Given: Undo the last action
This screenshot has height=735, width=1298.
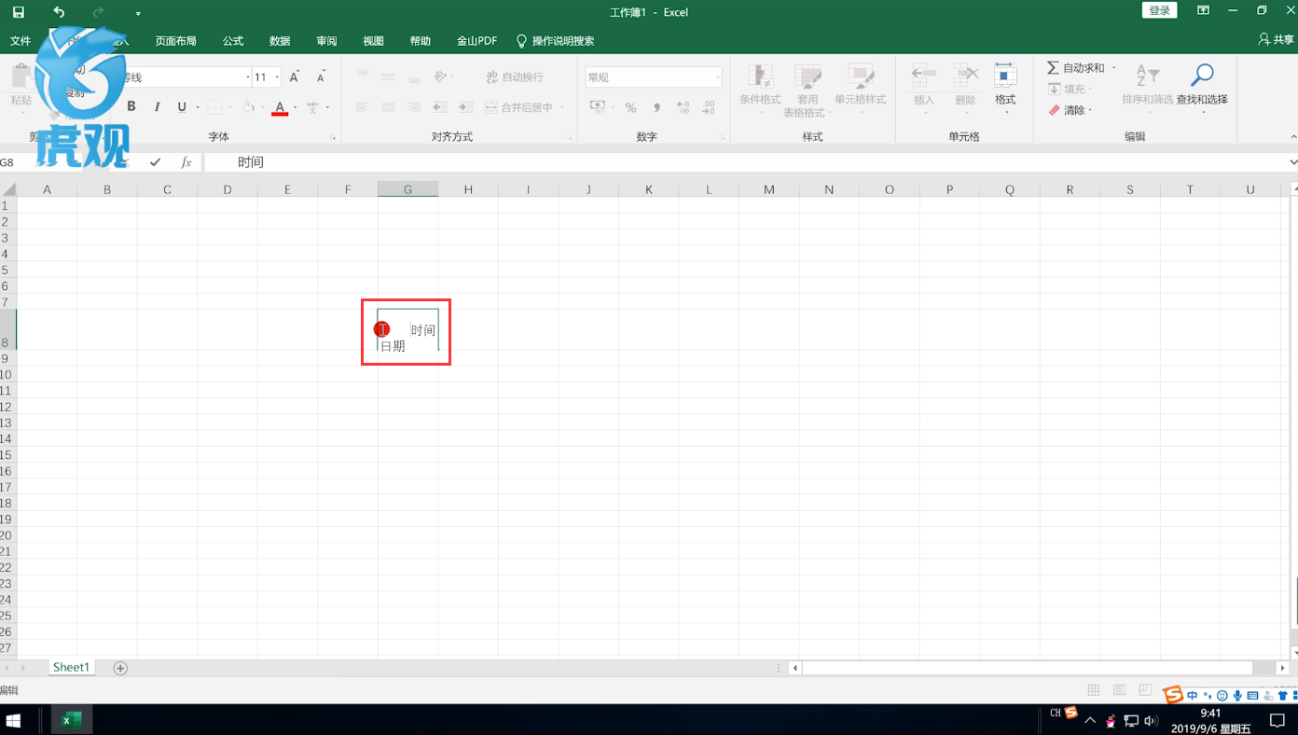Looking at the screenshot, I should [59, 12].
